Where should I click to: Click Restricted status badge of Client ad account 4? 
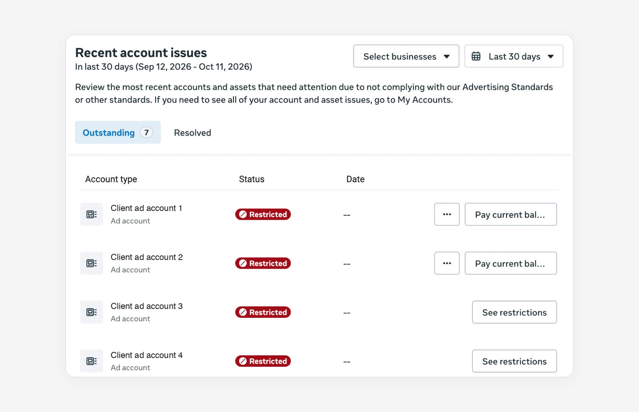coord(263,361)
